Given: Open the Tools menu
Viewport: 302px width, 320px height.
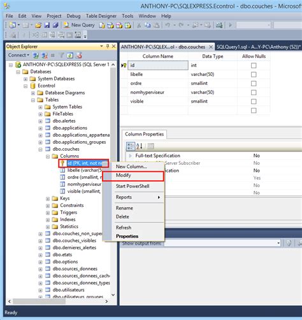Looking at the screenshot, I should click(x=127, y=16).
